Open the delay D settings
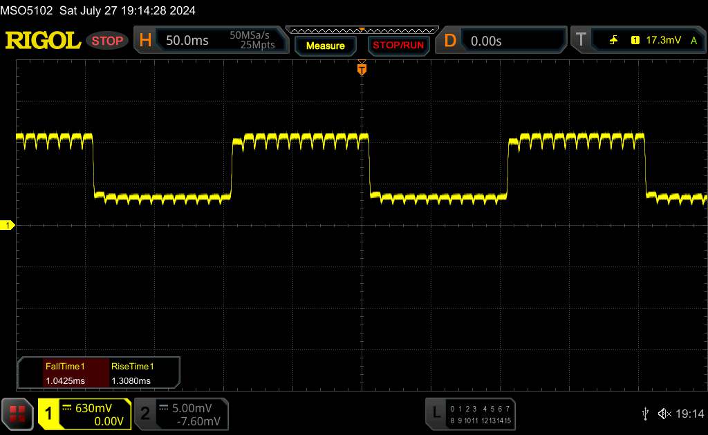 pos(450,41)
